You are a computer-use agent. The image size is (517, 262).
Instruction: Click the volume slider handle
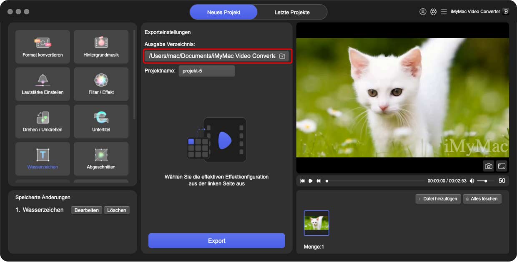(486, 181)
